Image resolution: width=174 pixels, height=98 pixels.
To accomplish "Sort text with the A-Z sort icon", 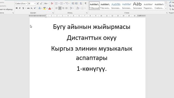I will click(x=81, y=4).
